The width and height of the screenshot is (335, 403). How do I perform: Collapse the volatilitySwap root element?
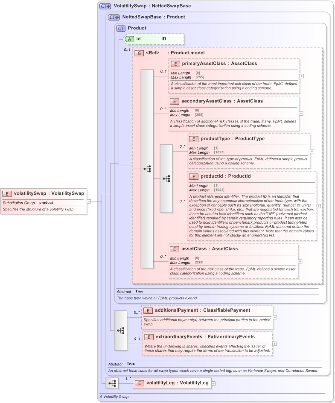(89, 201)
